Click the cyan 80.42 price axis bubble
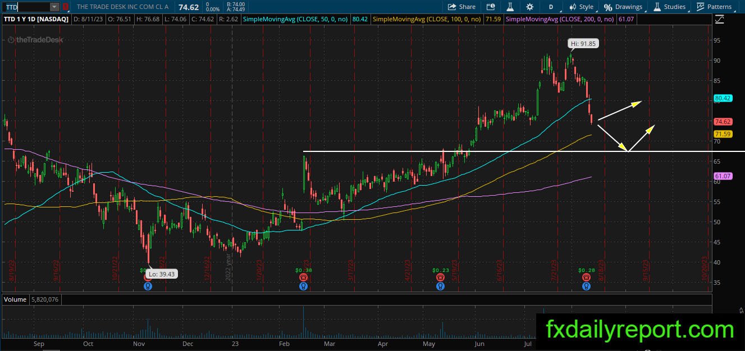 (722, 98)
